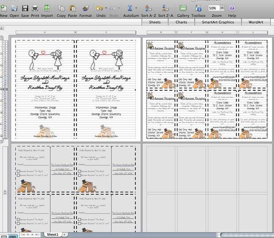Paste using the clipboard Paste icon
The height and width of the screenshot is (238, 274).
[x=72, y=8]
